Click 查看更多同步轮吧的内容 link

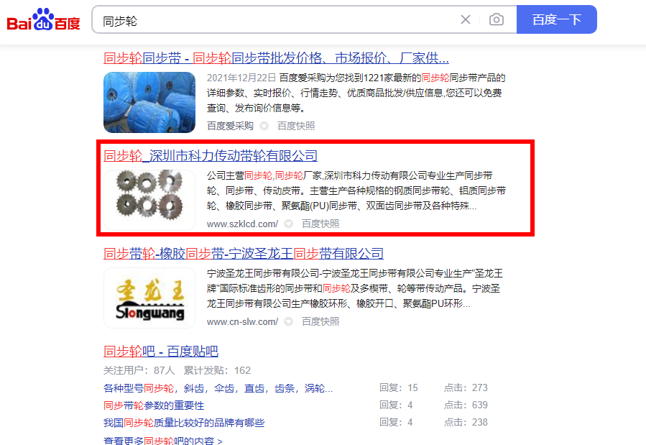click(162, 441)
